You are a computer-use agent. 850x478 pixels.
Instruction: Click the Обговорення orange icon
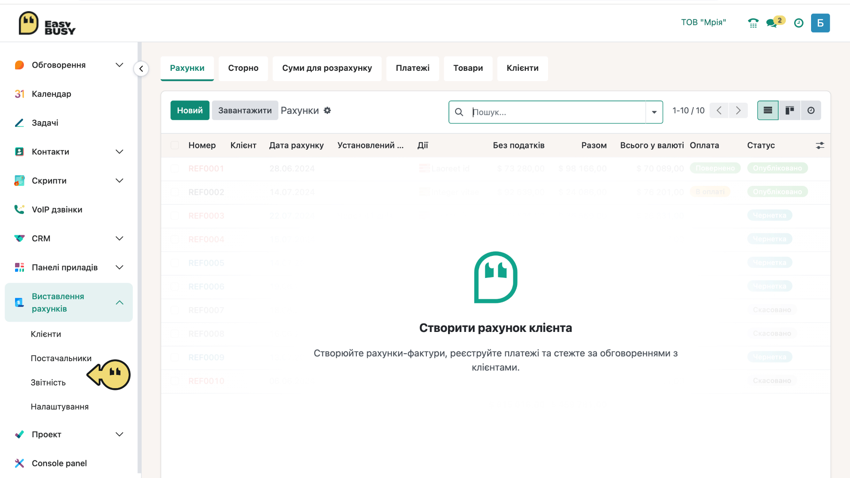19,65
